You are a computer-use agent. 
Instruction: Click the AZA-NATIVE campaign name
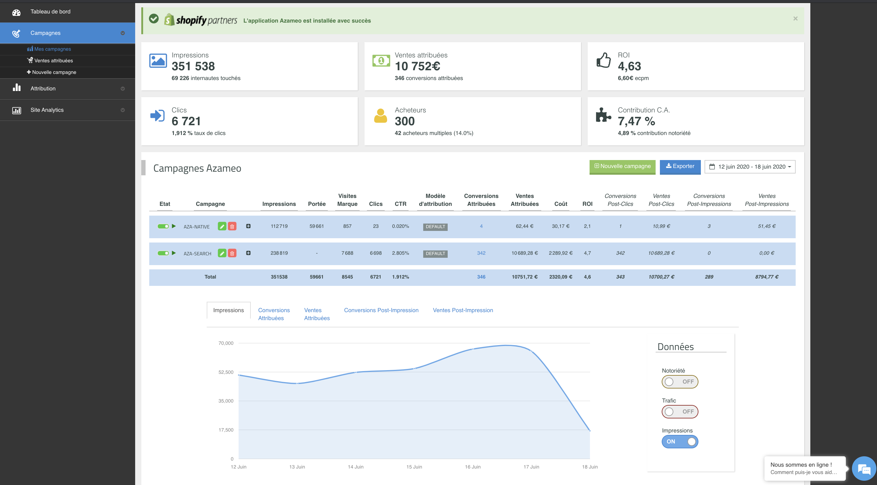196,227
